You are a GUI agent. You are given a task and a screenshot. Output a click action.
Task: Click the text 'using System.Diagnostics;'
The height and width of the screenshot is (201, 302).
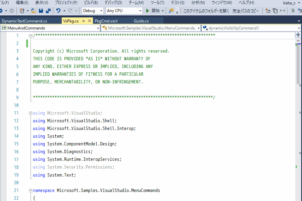(63, 151)
